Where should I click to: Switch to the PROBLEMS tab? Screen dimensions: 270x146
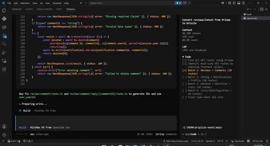pyautogui.click(x=17, y=9)
